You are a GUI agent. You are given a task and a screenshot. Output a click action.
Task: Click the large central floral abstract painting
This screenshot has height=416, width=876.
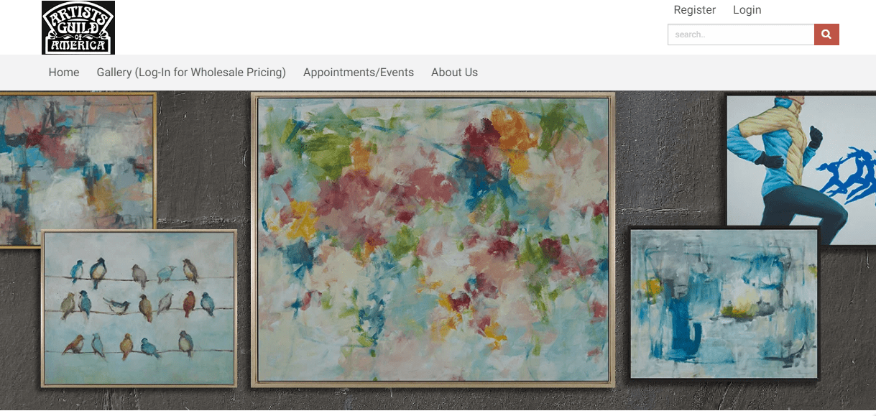pos(433,240)
